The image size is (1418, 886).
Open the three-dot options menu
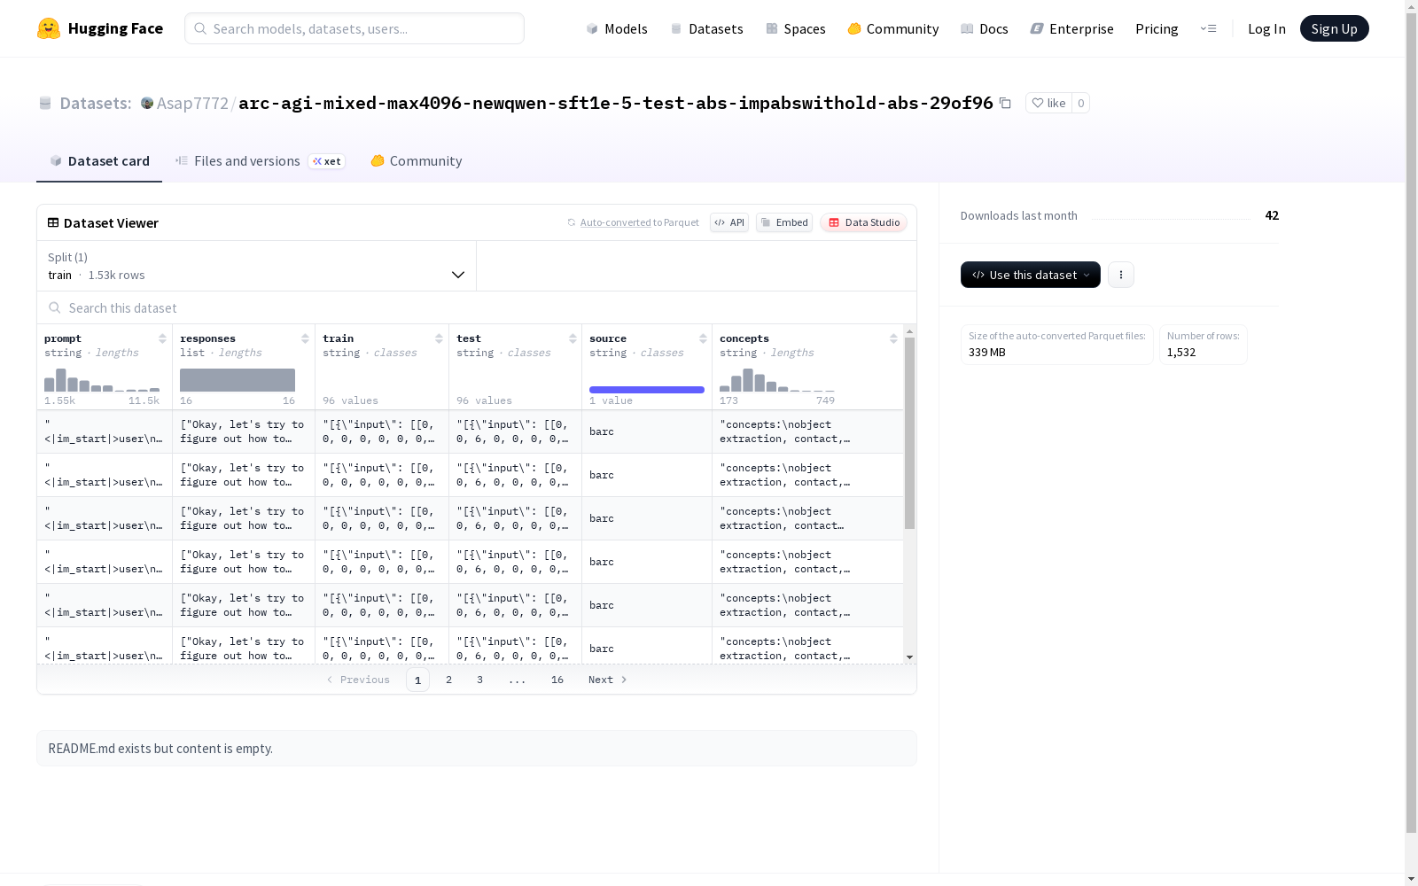(1121, 275)
